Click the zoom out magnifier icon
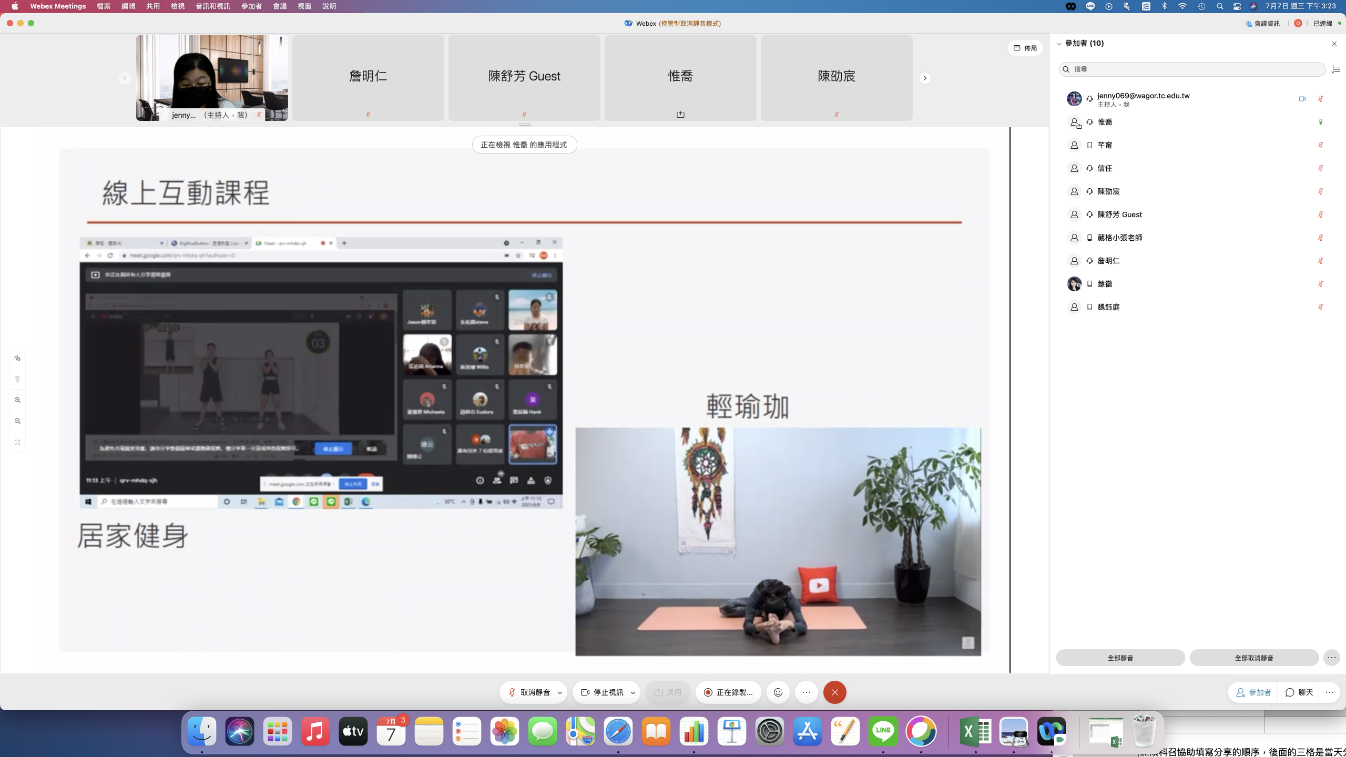This screenshot has height=757, width=1346. point(17,421)
